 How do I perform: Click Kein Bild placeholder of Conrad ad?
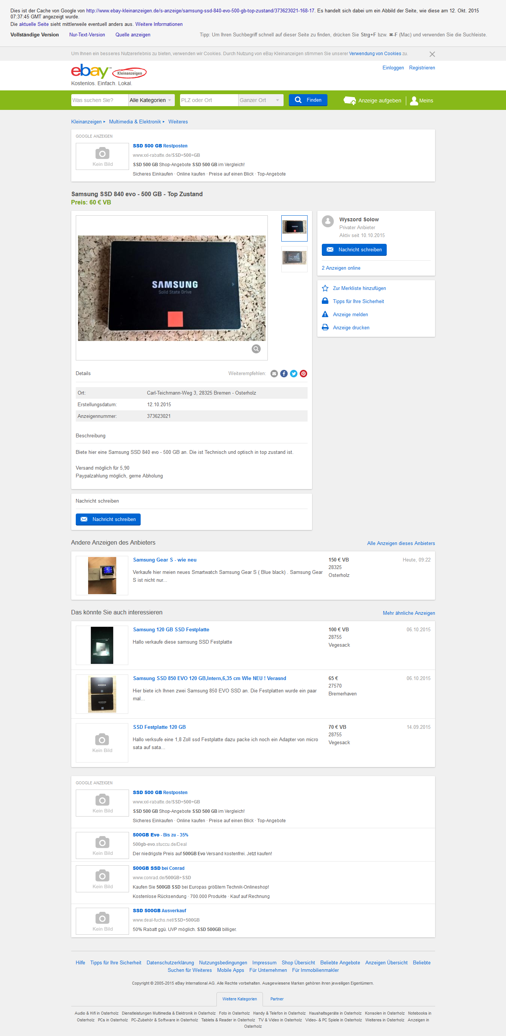(102, 879)
